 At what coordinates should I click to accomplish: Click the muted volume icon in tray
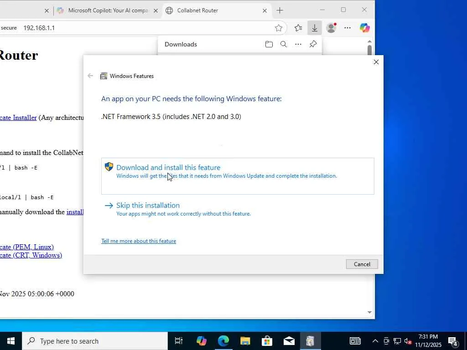click(408, 341)
